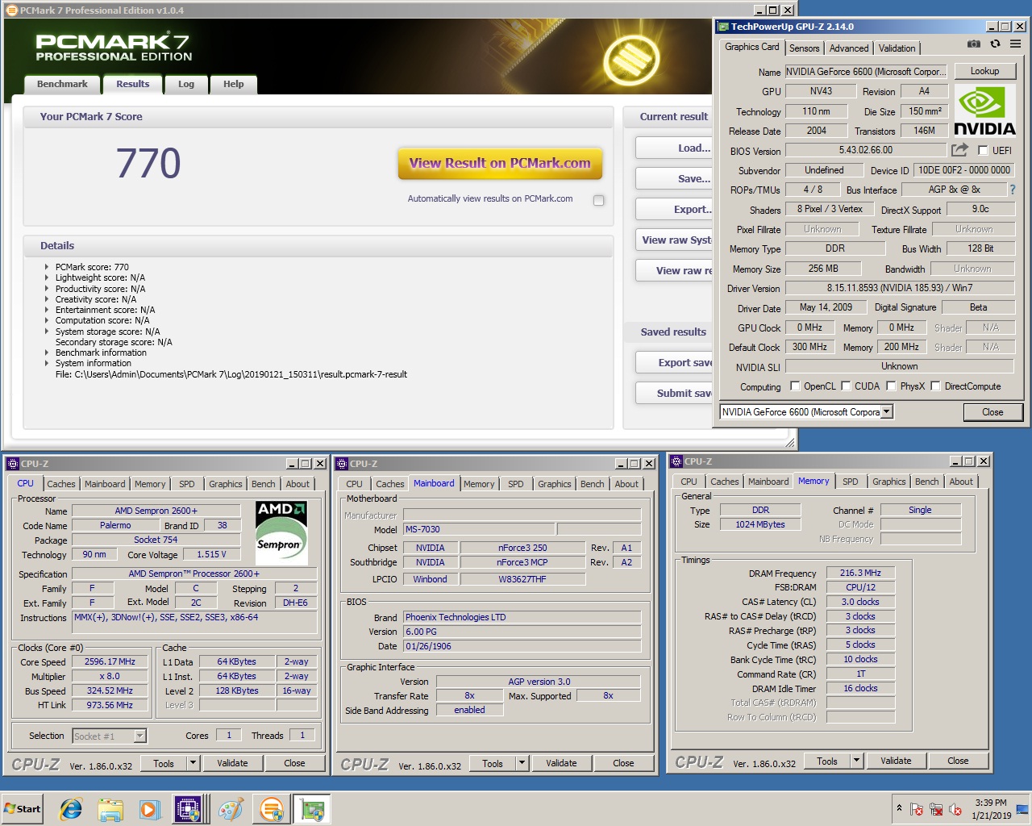Click Export... button in Current result
1032x826 pixels.
point(674,209)
